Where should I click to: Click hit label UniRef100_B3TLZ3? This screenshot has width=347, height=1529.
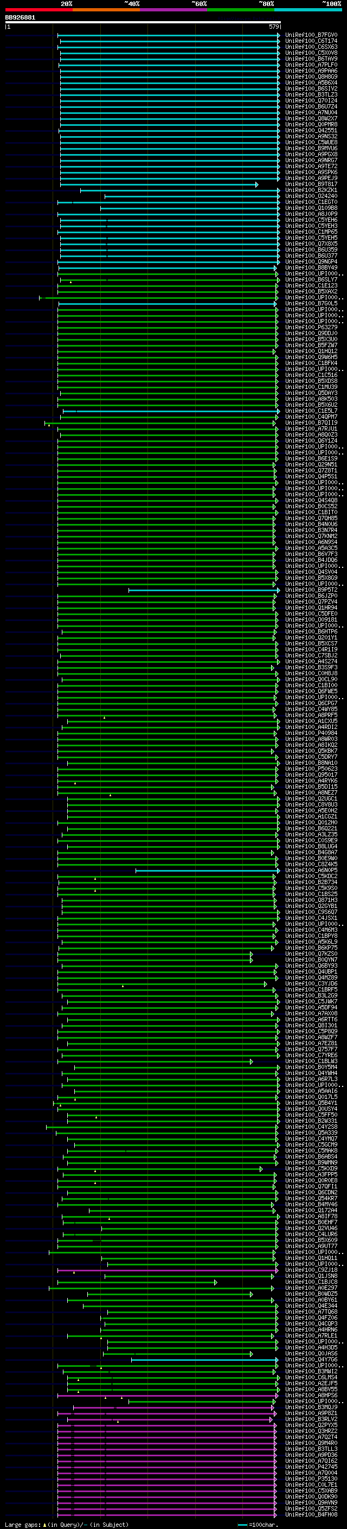311,94
